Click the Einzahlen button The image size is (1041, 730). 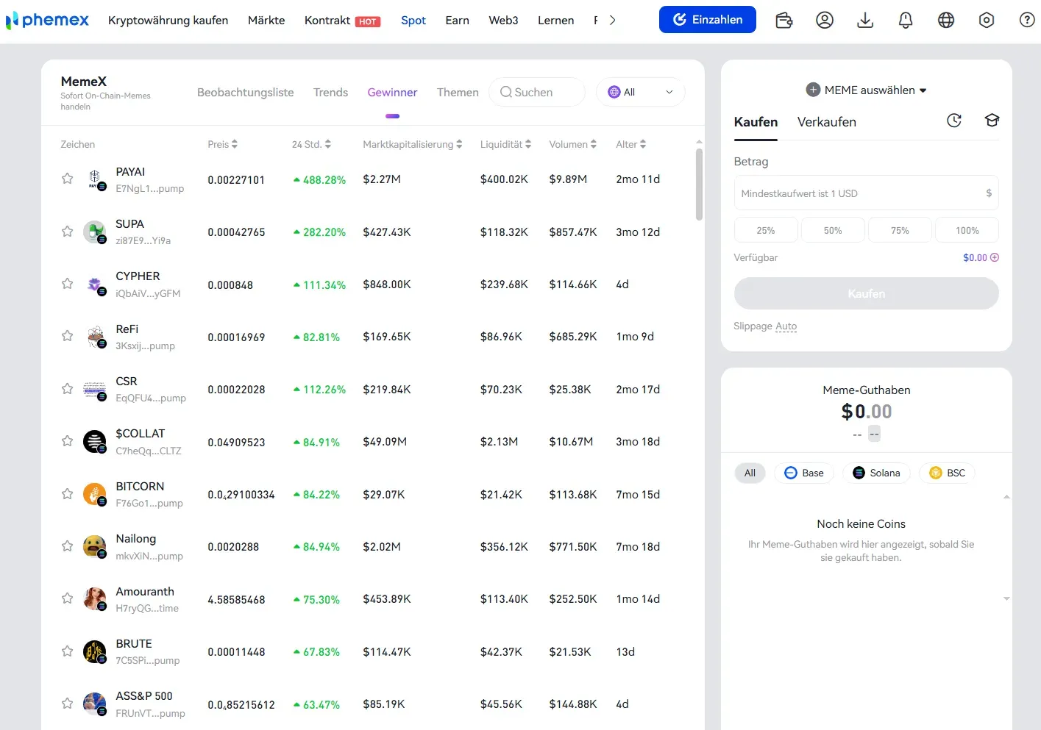[x=707, y=20]
